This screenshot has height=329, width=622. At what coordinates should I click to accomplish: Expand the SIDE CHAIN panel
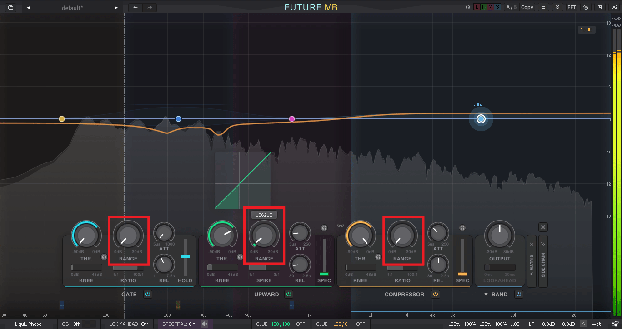pyautogui.click(x=543, y=261)
